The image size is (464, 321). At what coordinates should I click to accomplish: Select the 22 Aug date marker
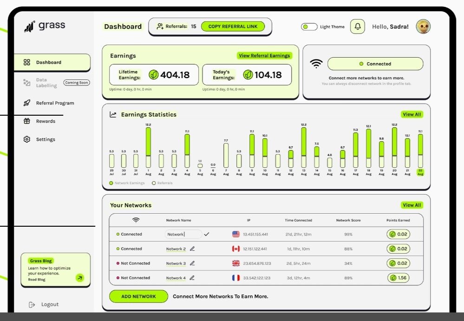(x=420, y=172)
